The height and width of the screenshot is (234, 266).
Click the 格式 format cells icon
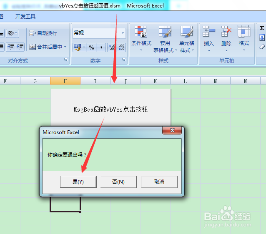[x=244, y=31]
